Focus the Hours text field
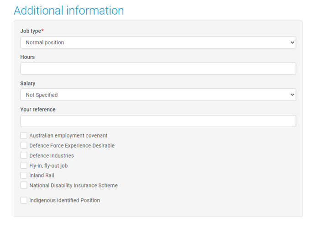 point(158,69)
